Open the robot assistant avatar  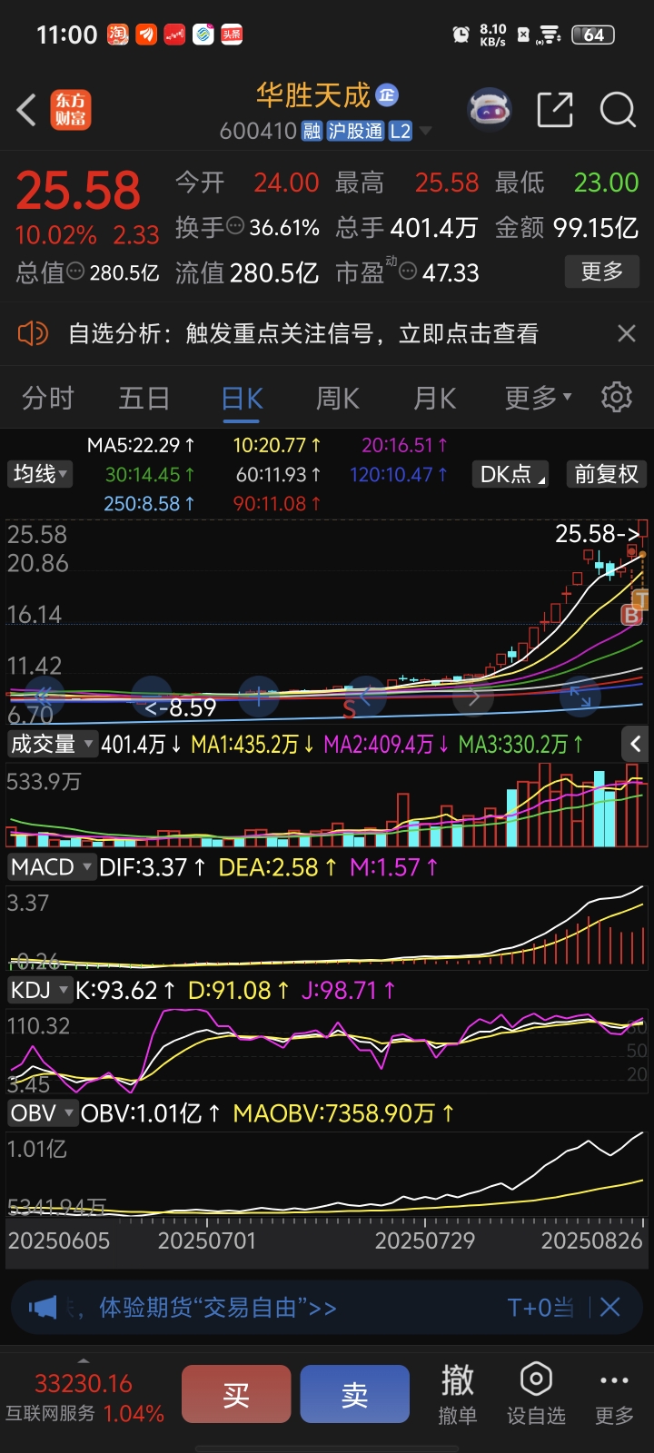(x=490, y=110)
